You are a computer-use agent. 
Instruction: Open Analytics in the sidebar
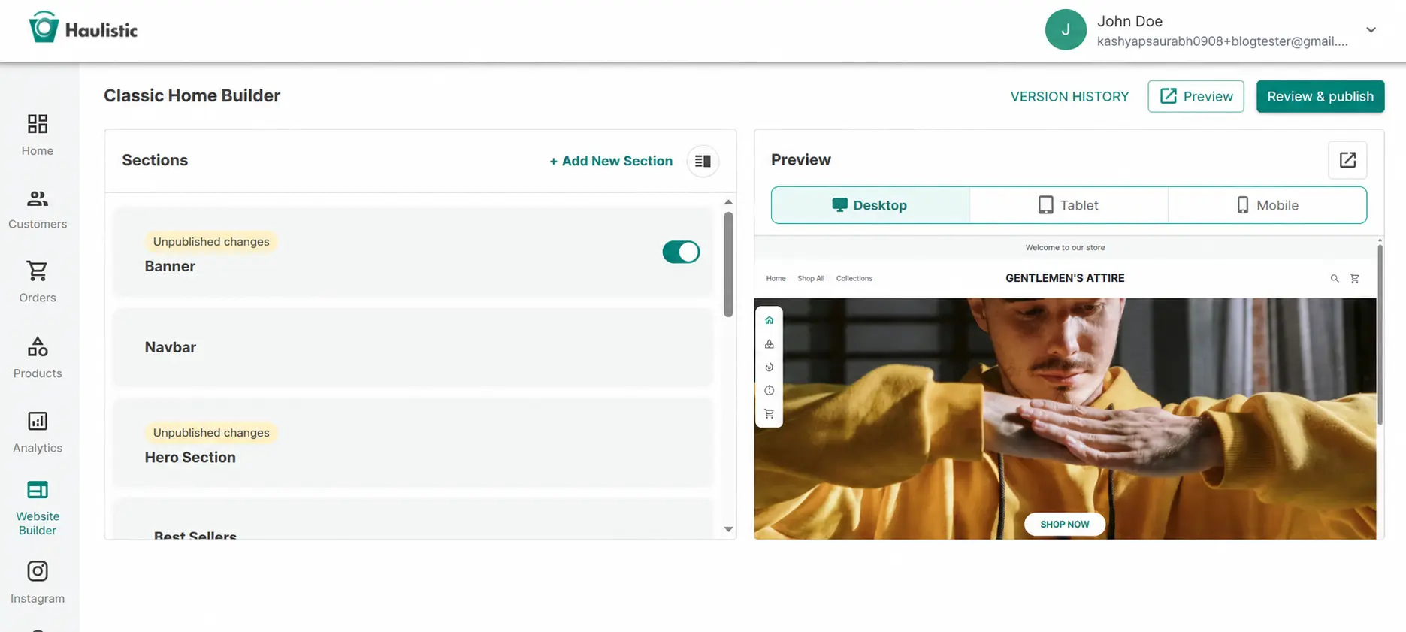[38, 432]
